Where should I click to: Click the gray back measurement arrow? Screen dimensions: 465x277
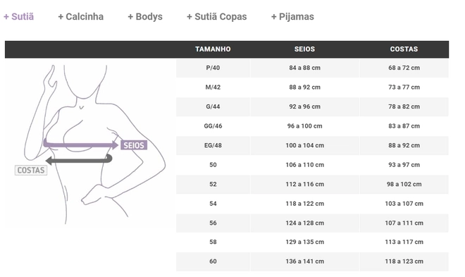(x=79, y=159)
